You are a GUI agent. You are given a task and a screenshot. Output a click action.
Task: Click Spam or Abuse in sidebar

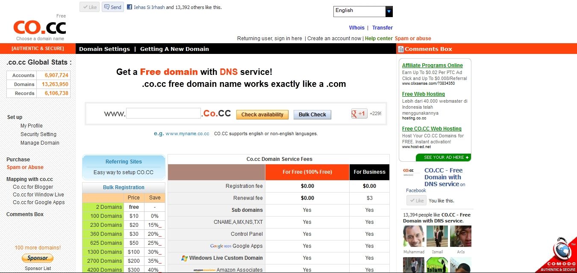point(25,167)
